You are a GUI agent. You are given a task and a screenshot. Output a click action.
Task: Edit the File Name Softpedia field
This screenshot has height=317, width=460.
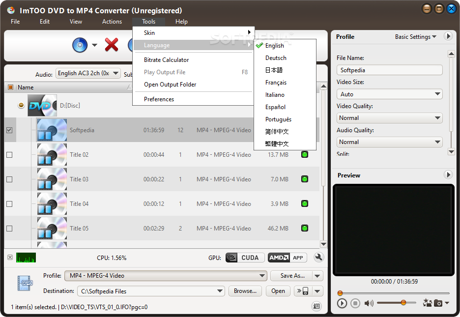(389, 70)
